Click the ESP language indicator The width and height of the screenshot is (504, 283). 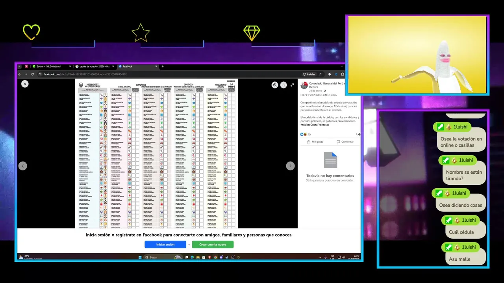pyautogui.click(x=332, y=257)
